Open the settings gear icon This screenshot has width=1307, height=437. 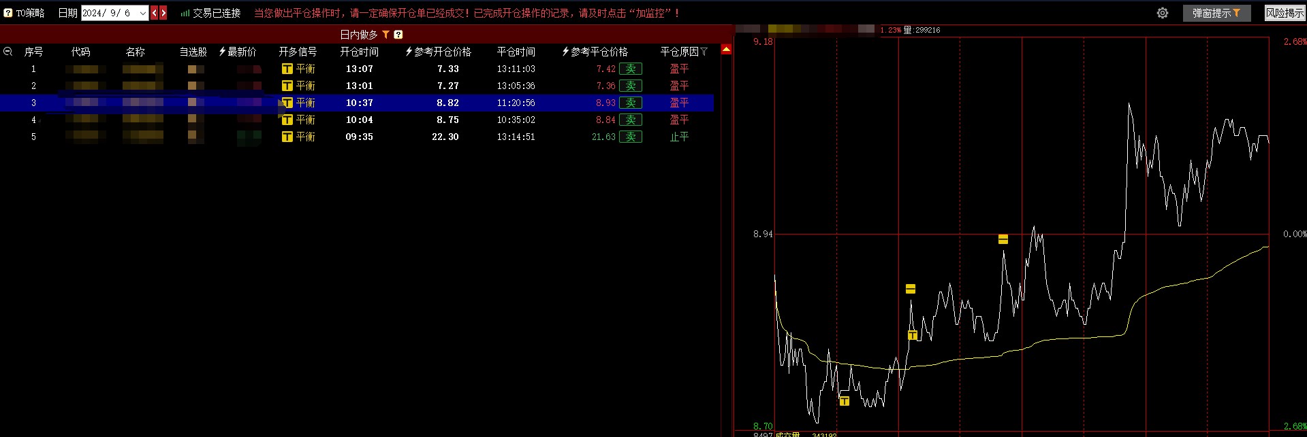tap(1163, 13)
